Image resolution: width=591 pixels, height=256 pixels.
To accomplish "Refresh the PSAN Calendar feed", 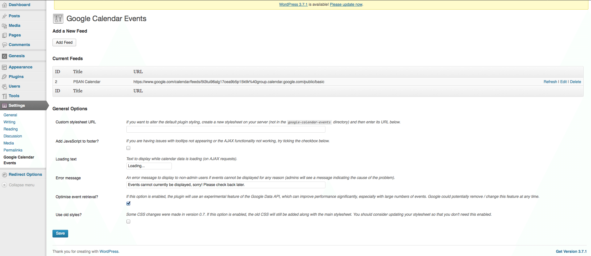I will pyautogui.click(x=550, y=82).
